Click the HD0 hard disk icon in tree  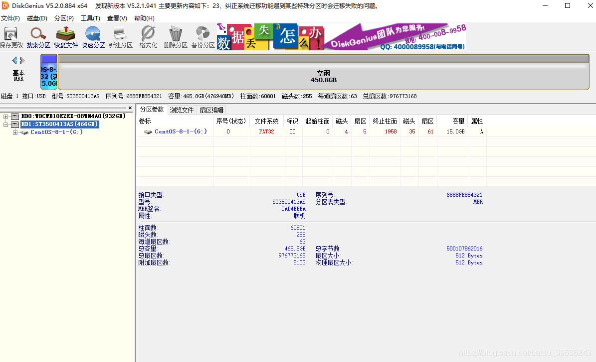point(15,116)
